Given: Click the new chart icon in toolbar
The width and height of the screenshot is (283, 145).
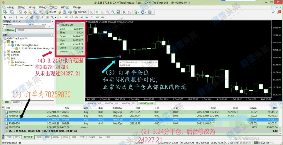Looking at the screenshot, I should pos(5,12).
